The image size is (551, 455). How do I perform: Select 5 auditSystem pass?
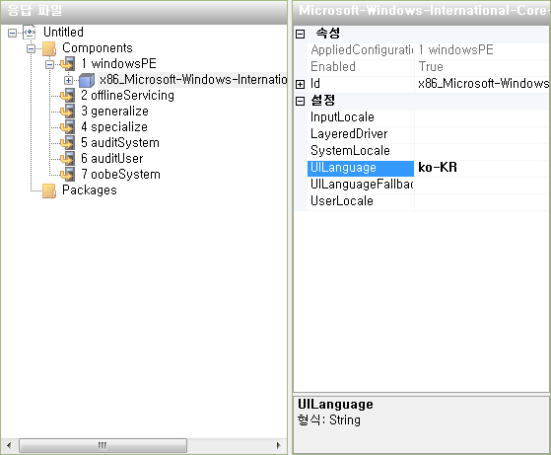tap(120, 143)
